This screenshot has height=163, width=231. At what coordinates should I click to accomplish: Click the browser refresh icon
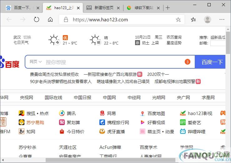(x=37, y=19)
